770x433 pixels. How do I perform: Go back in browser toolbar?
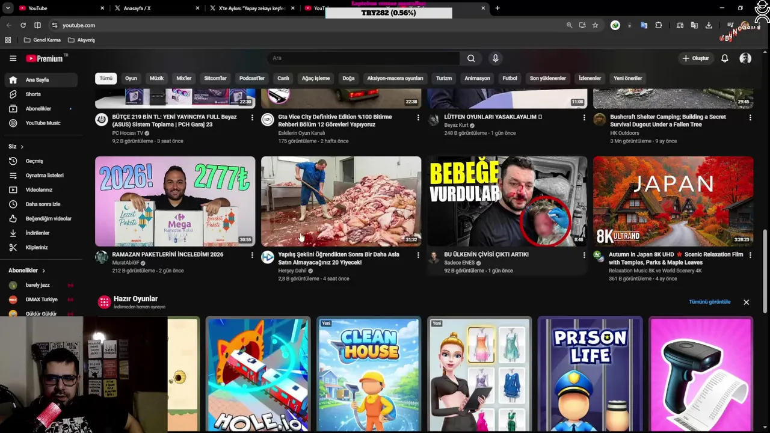pyautogui.click(x=8, y=25)
